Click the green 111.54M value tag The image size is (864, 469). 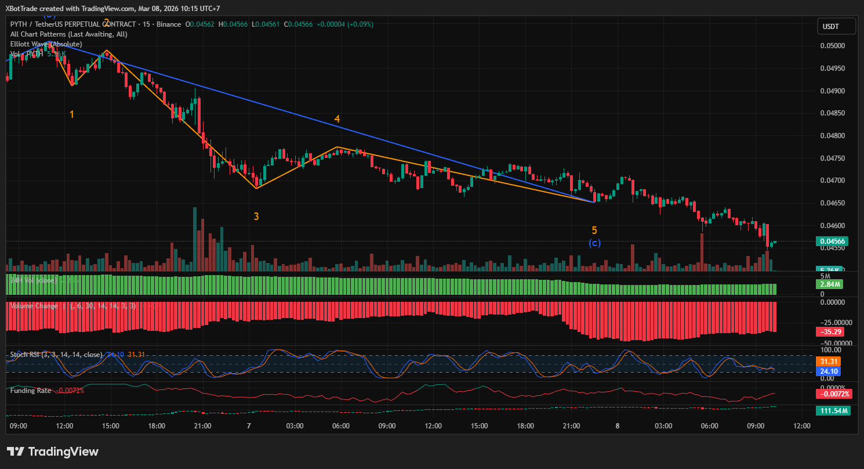[x=834, y=411]
